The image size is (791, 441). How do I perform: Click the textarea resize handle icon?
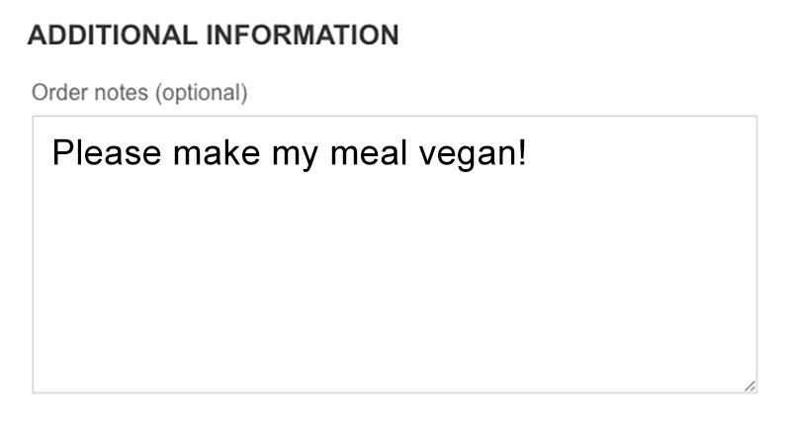(x=749, y=386)
